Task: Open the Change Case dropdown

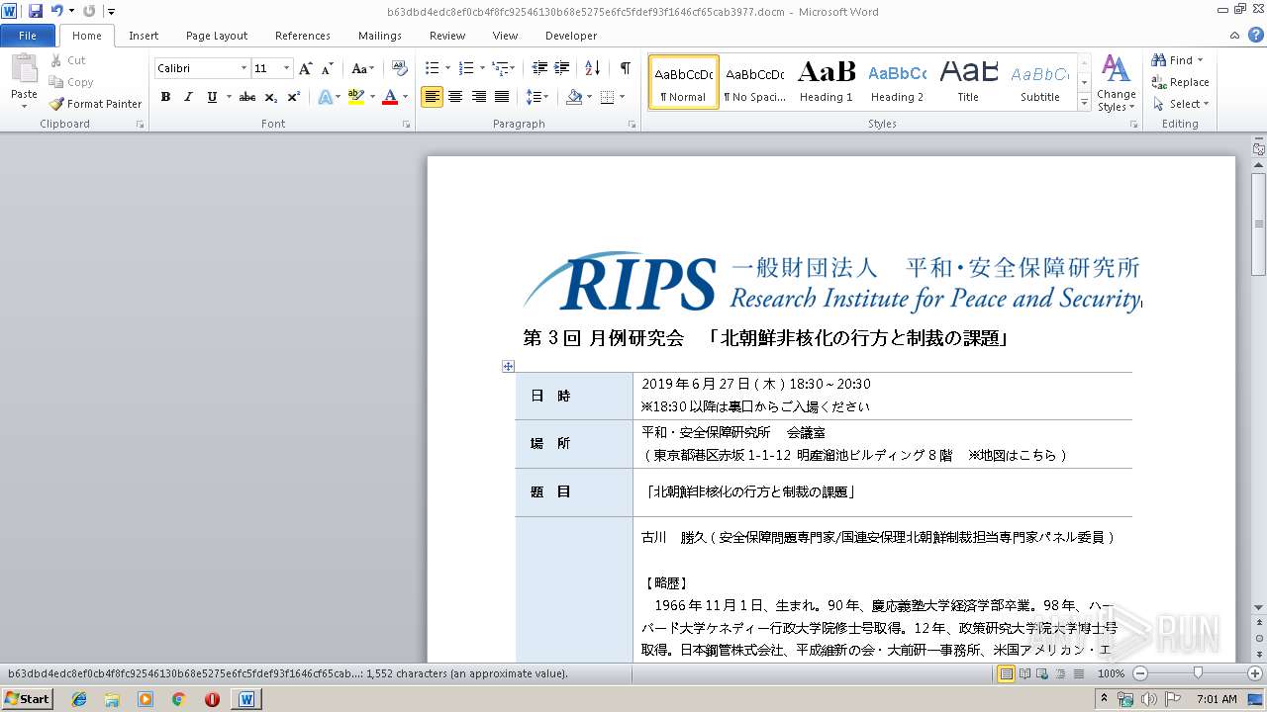Action: click(x=362, y=68)
